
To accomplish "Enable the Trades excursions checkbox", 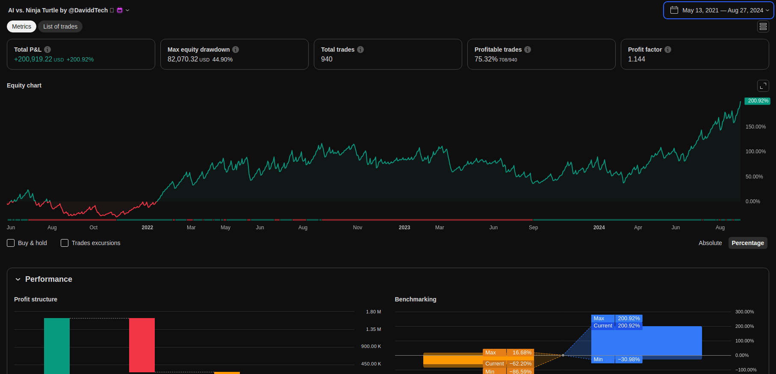I will point(65,243).
